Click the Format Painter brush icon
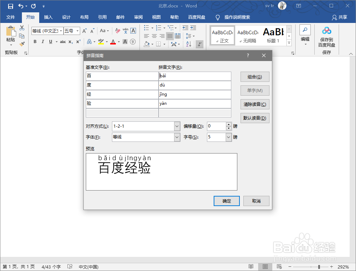 coord(22,44)
